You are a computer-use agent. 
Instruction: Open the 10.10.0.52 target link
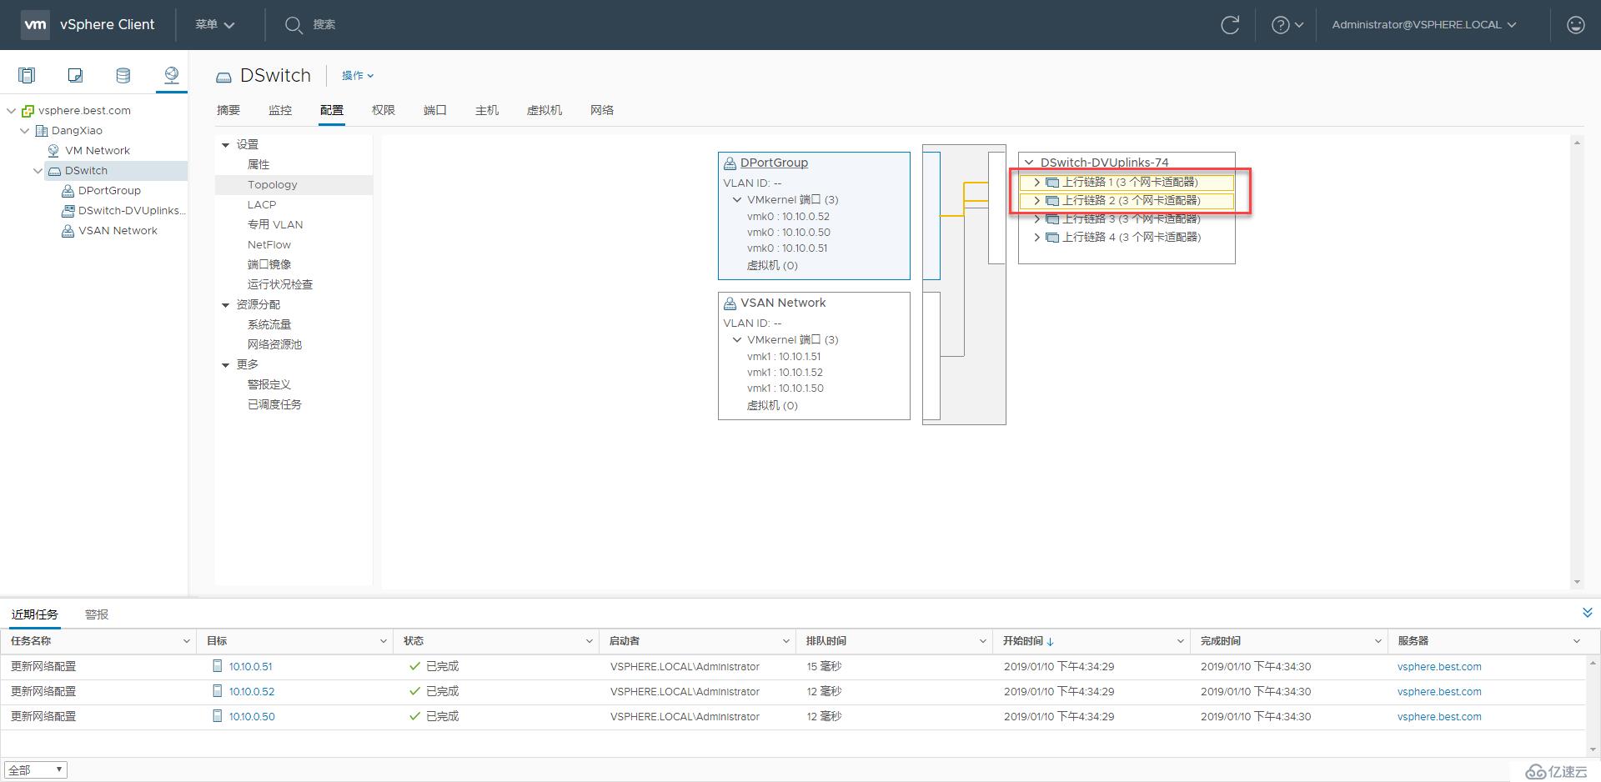252,692
